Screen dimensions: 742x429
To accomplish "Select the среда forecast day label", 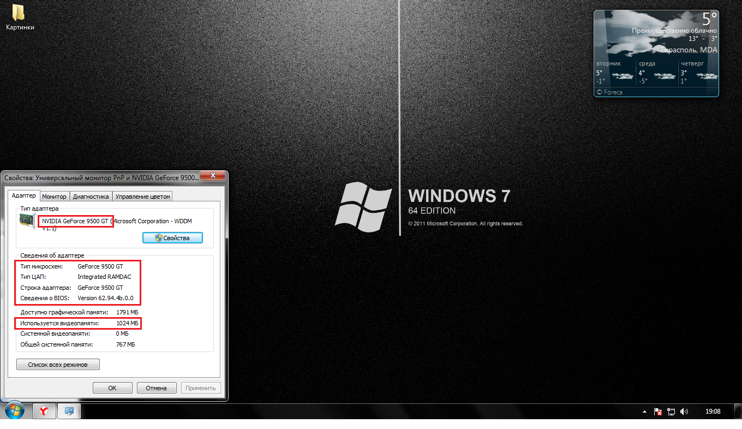I will click(x=647, y=63).
